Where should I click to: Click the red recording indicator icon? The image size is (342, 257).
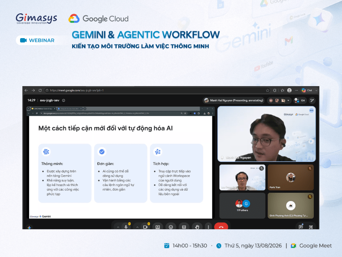tap(271, 101)
